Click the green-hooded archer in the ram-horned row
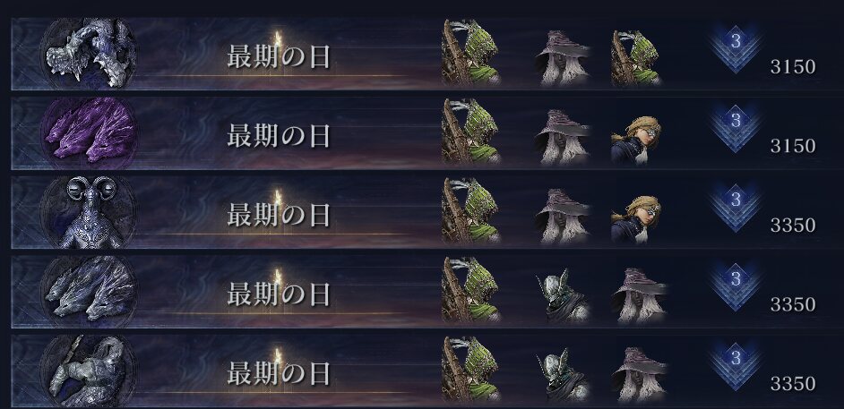 [471, 210]
